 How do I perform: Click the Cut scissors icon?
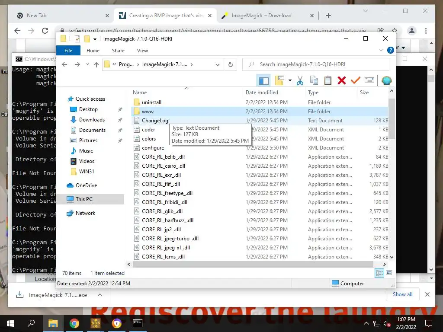pos(300,81)
